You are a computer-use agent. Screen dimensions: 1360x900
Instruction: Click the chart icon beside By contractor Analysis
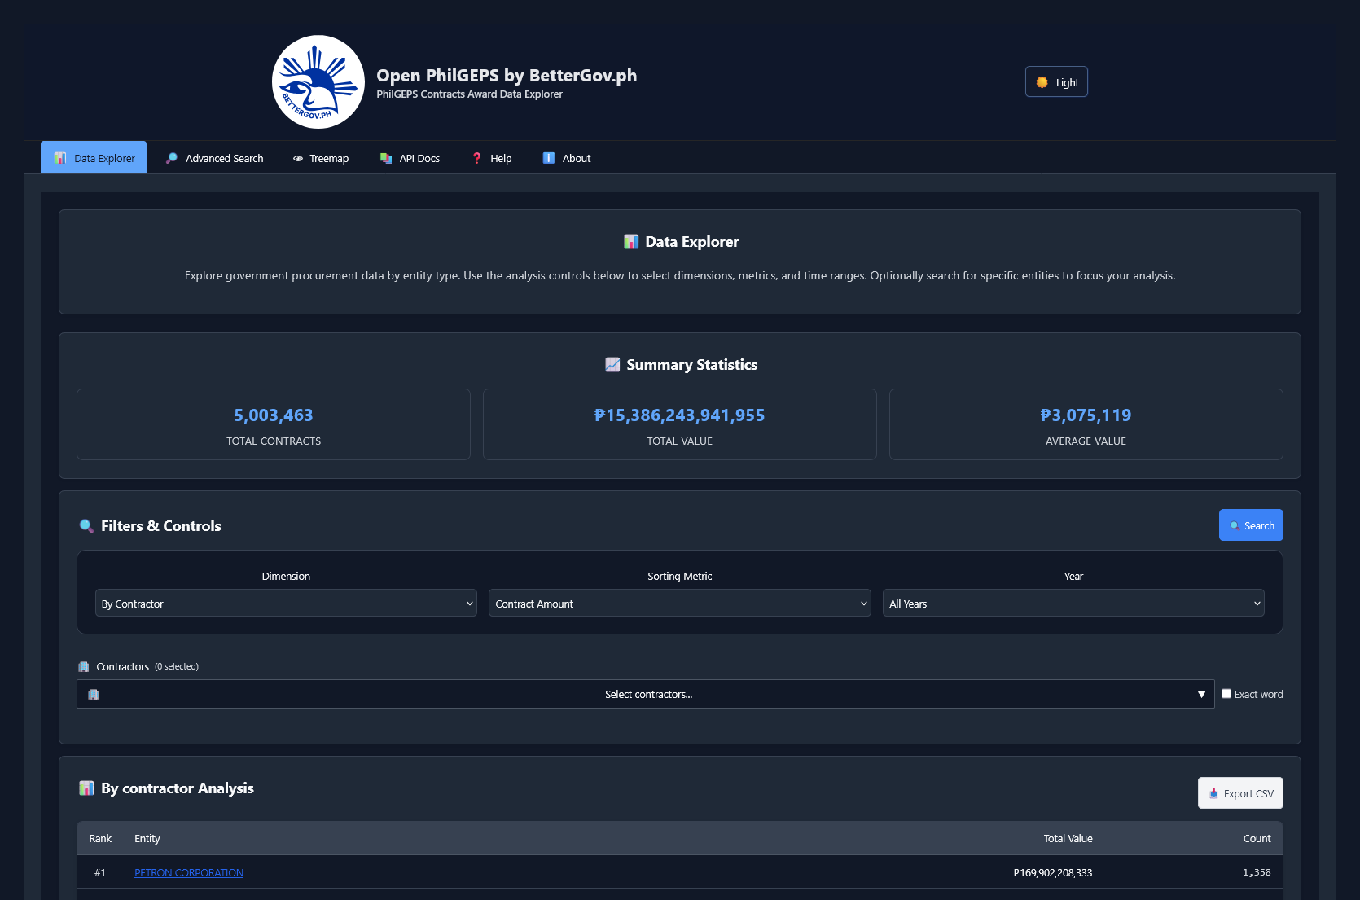(86, 788)
